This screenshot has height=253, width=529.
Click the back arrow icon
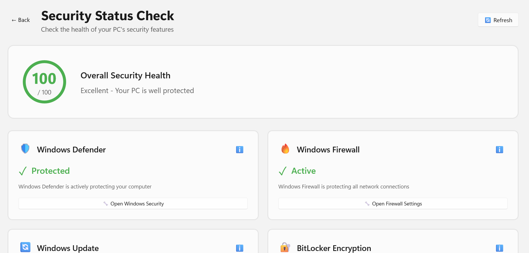13,20
